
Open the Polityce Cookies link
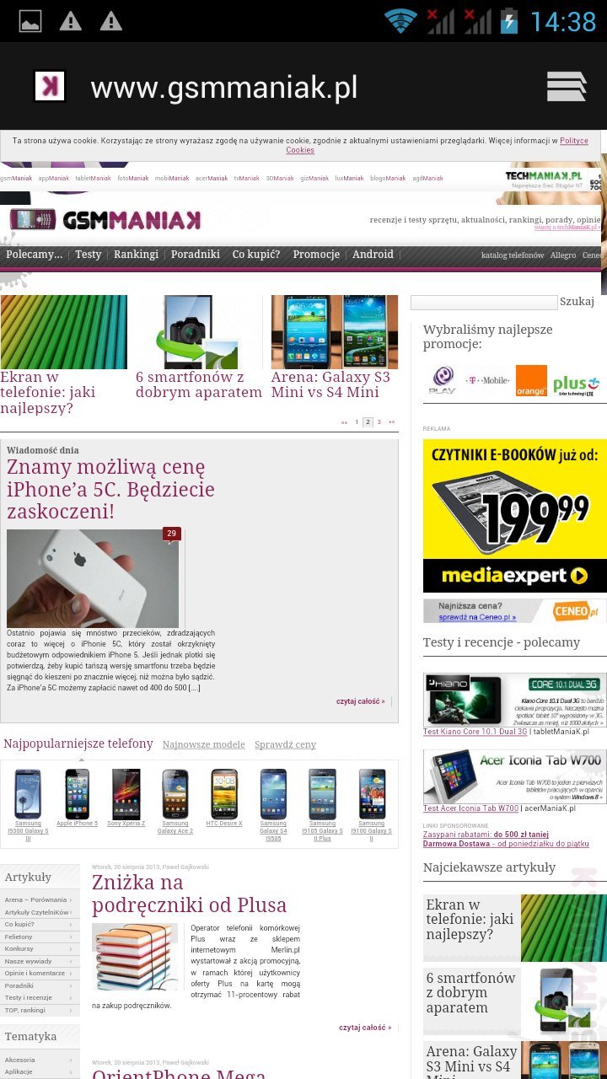437,145
